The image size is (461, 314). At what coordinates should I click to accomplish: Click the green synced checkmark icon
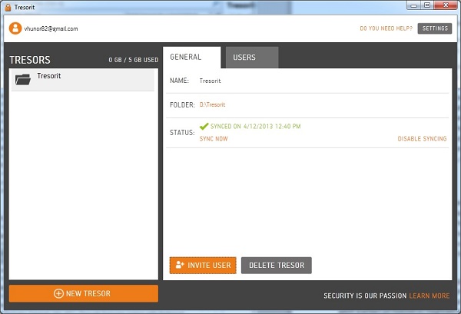204,125
